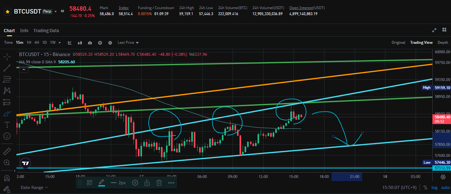Image resolution: width=451 pixels, height=194 pixels.
Task: Change the candlestick chart style
Action: tap(80, 43)
